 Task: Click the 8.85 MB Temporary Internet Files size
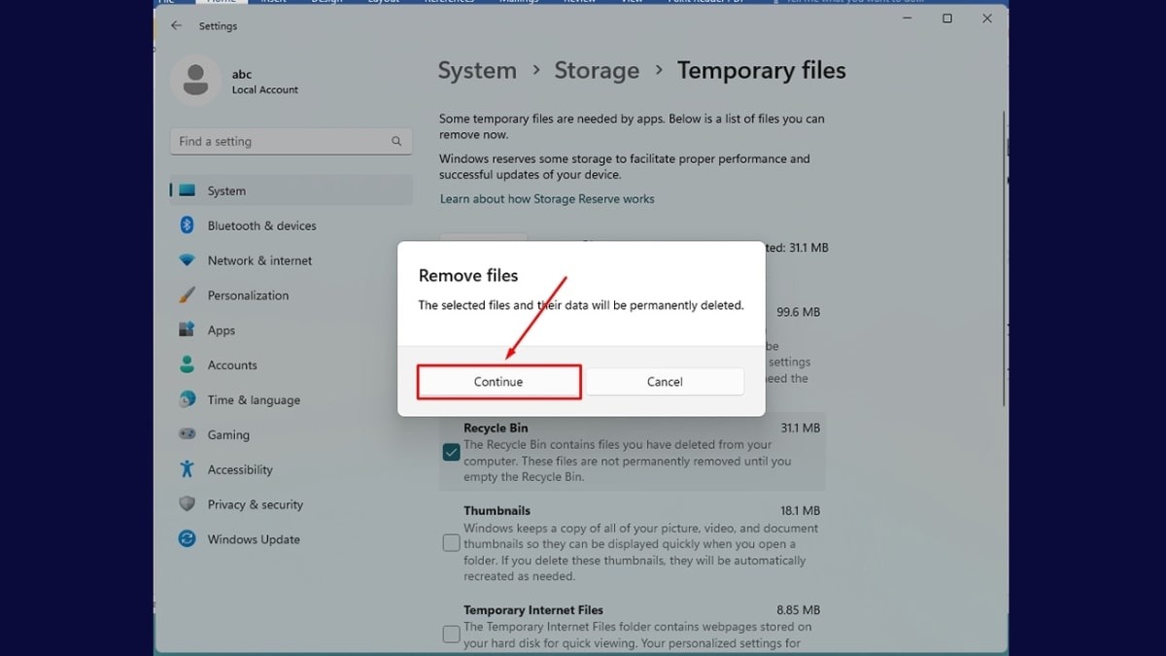pos(800,610)
